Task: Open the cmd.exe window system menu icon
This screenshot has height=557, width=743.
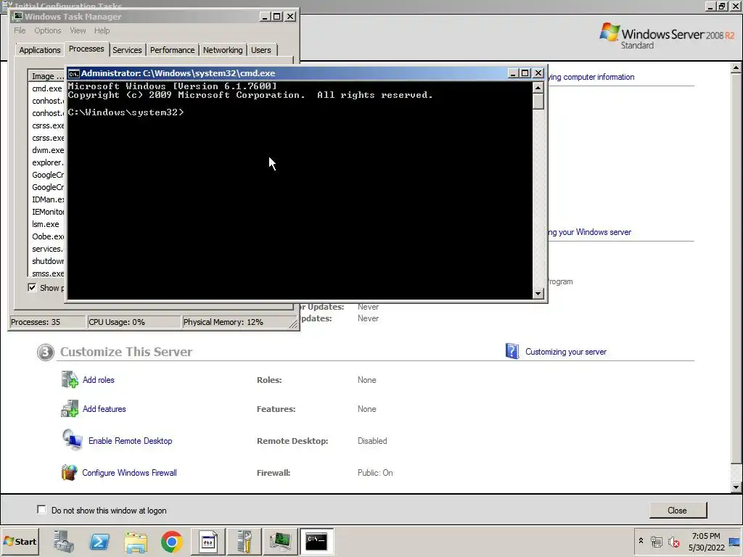Action: pos(73,73)
